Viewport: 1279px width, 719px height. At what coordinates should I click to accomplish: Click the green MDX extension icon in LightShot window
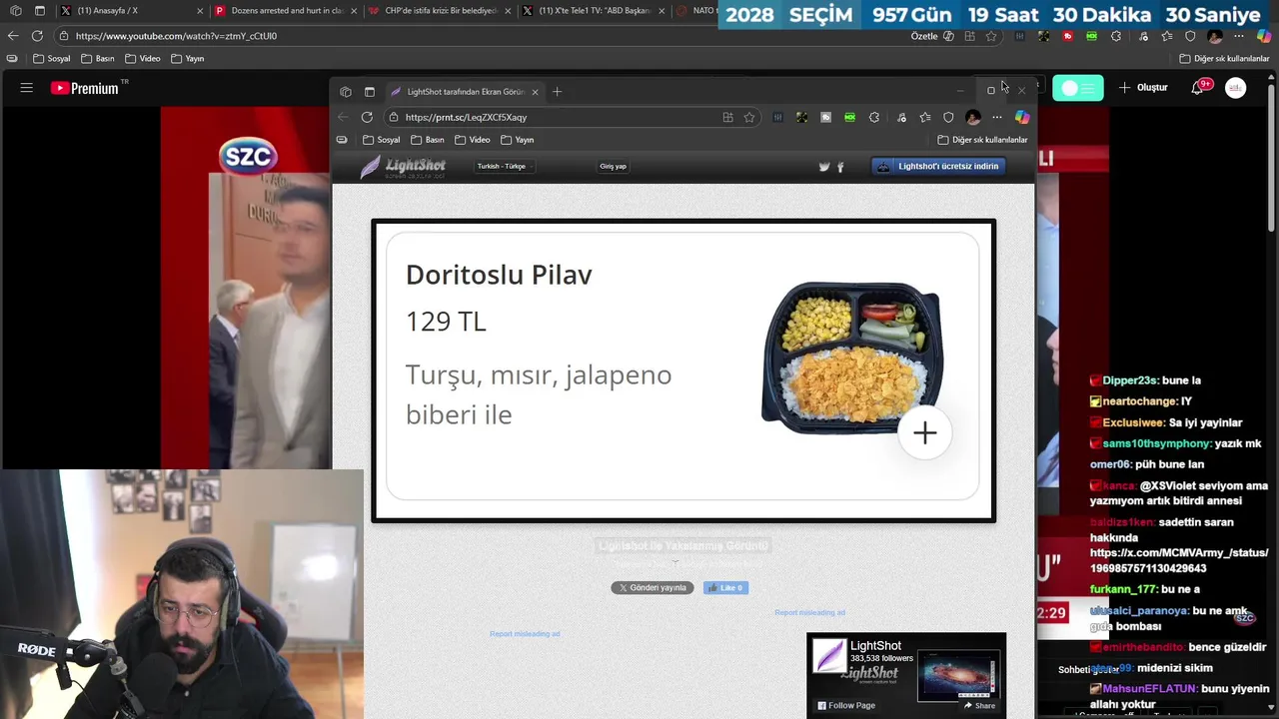(x=849, y=117)
